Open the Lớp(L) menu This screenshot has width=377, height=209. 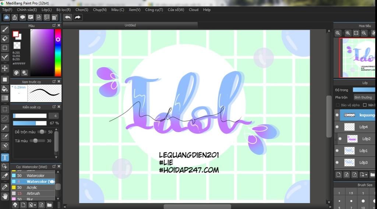(x=47, y=10)
